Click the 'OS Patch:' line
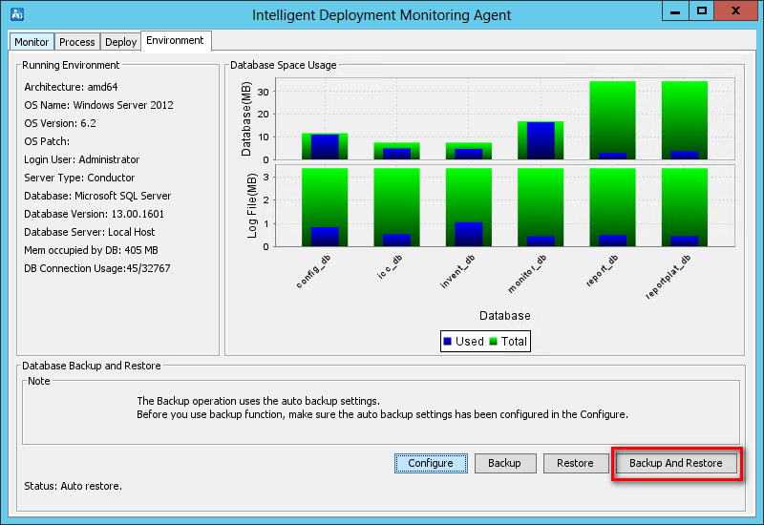 47,141
